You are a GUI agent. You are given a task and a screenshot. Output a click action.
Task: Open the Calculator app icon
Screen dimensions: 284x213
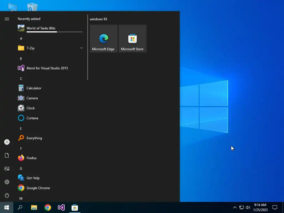coord(21,88)
